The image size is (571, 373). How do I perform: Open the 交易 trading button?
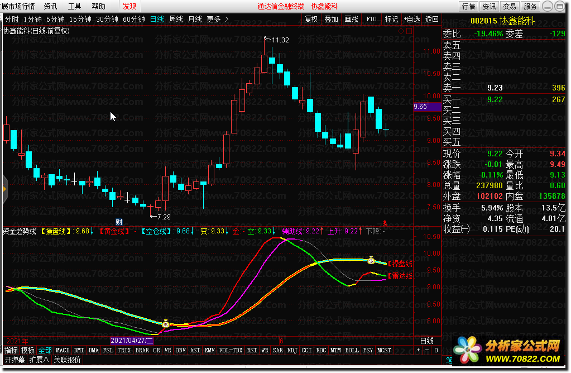point(510,6)
